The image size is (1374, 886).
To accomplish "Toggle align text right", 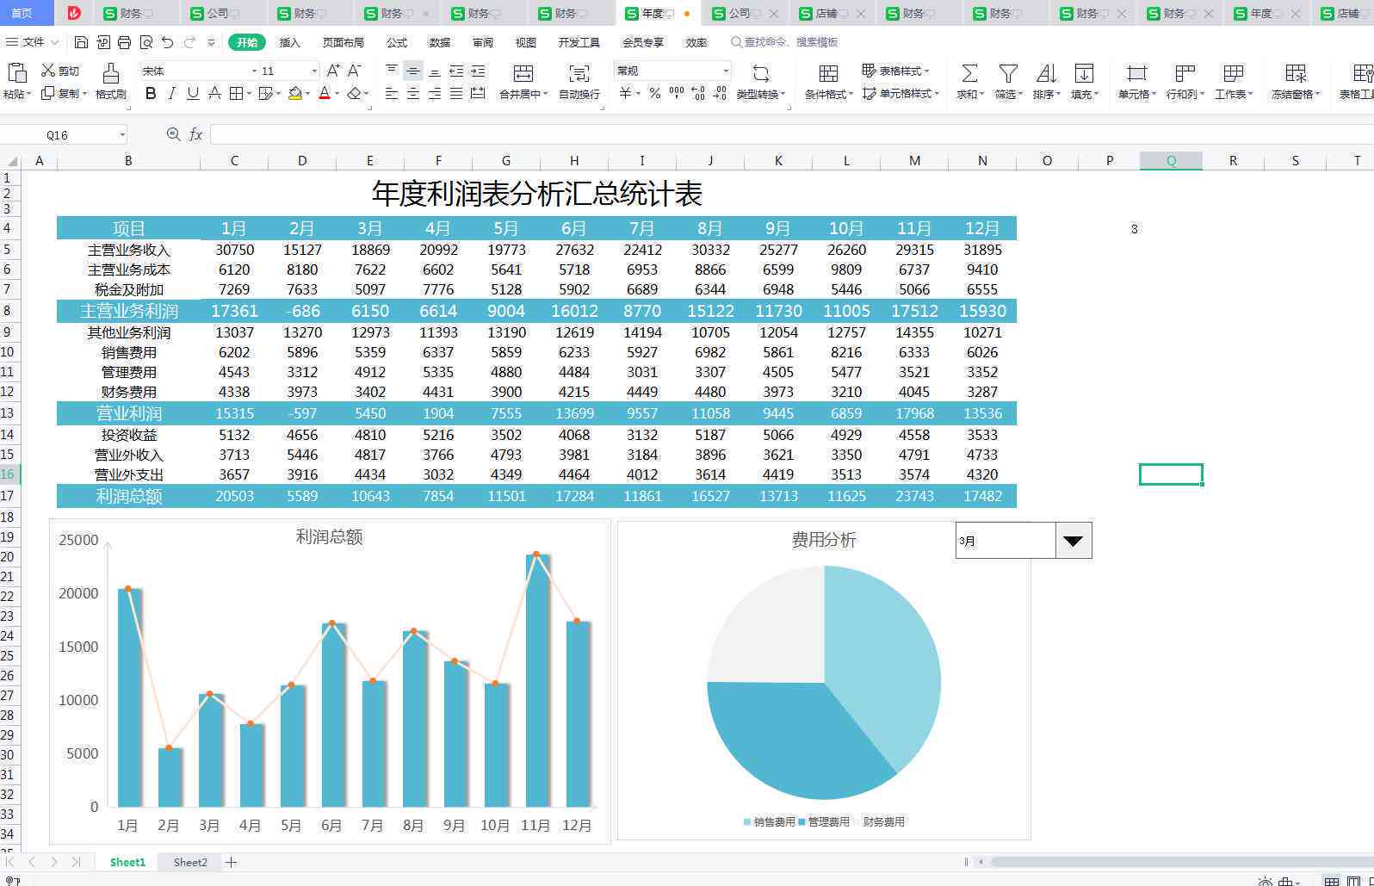I will (435, 93).
